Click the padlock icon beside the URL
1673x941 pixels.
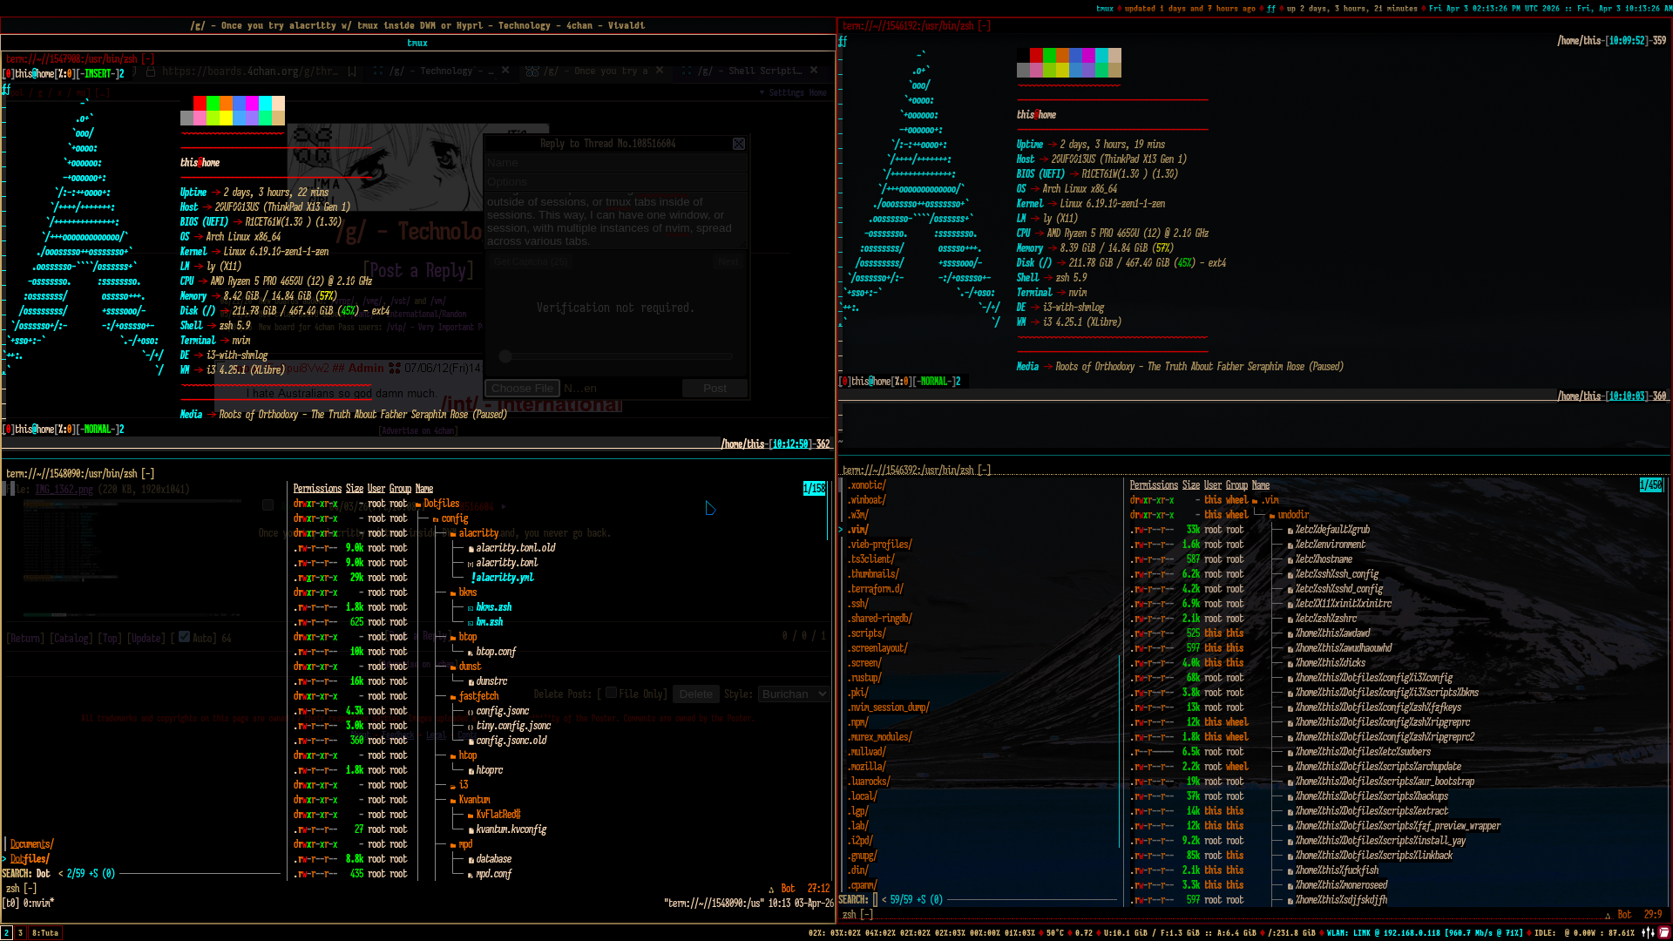click(151, 71)
